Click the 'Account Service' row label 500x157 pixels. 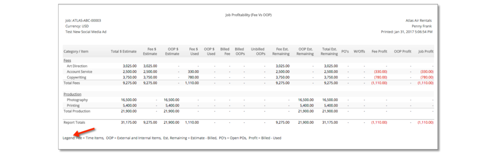80,72
